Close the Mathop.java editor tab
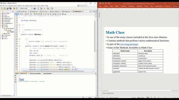Viewport: 179px width, 100px height. click(83, 12)
